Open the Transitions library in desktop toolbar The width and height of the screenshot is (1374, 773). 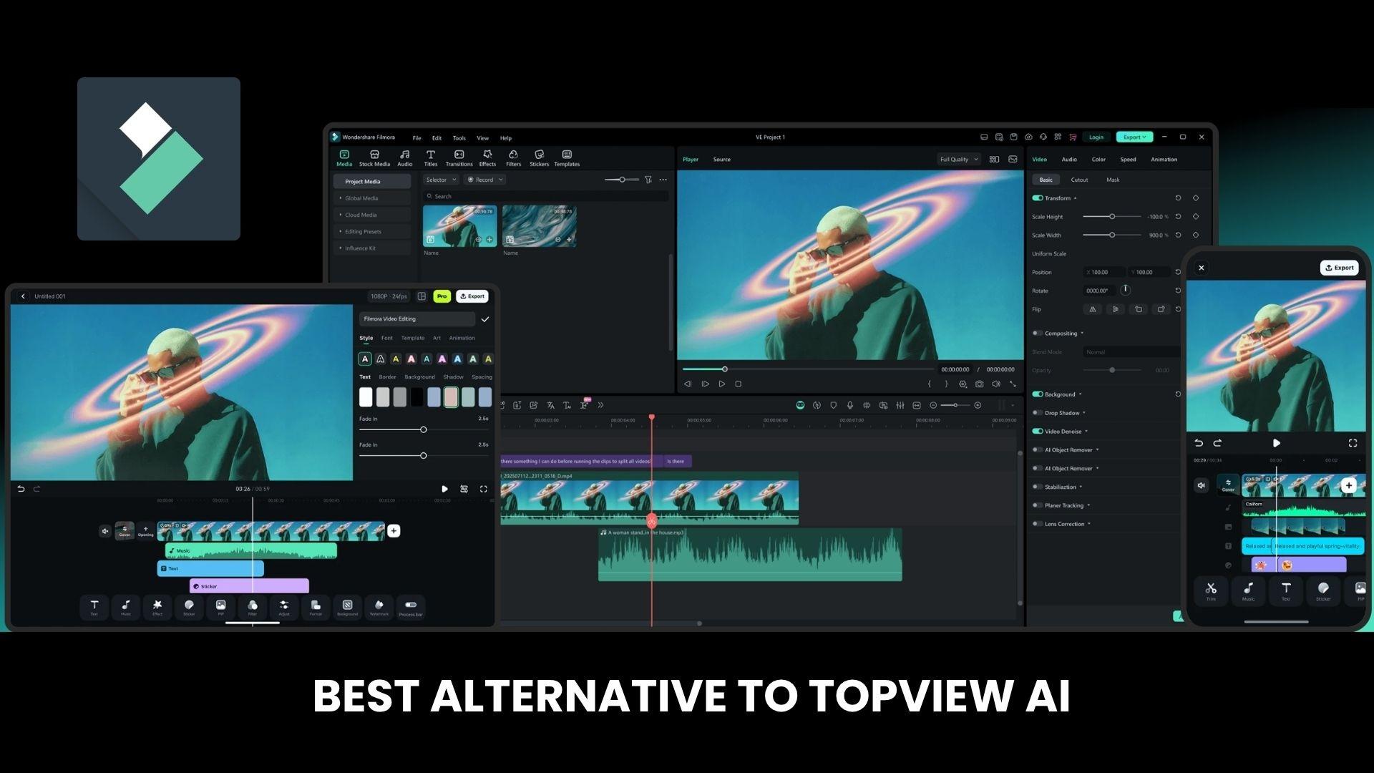pyautogui.click(x=459, y=158)
